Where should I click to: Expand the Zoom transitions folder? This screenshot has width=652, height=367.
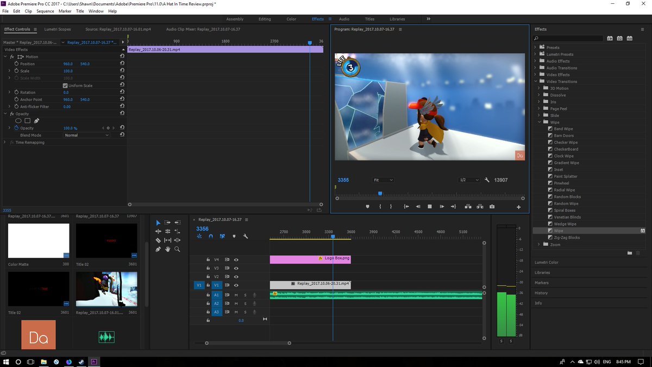point(540,245)
